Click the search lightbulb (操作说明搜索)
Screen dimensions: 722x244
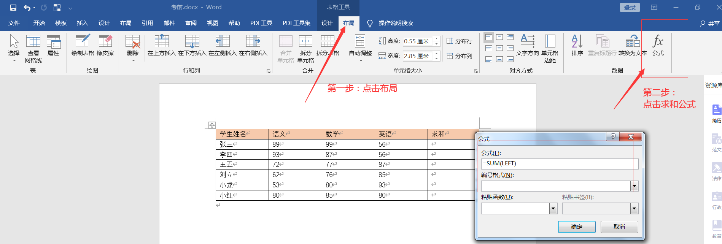[x=369, y=24]
